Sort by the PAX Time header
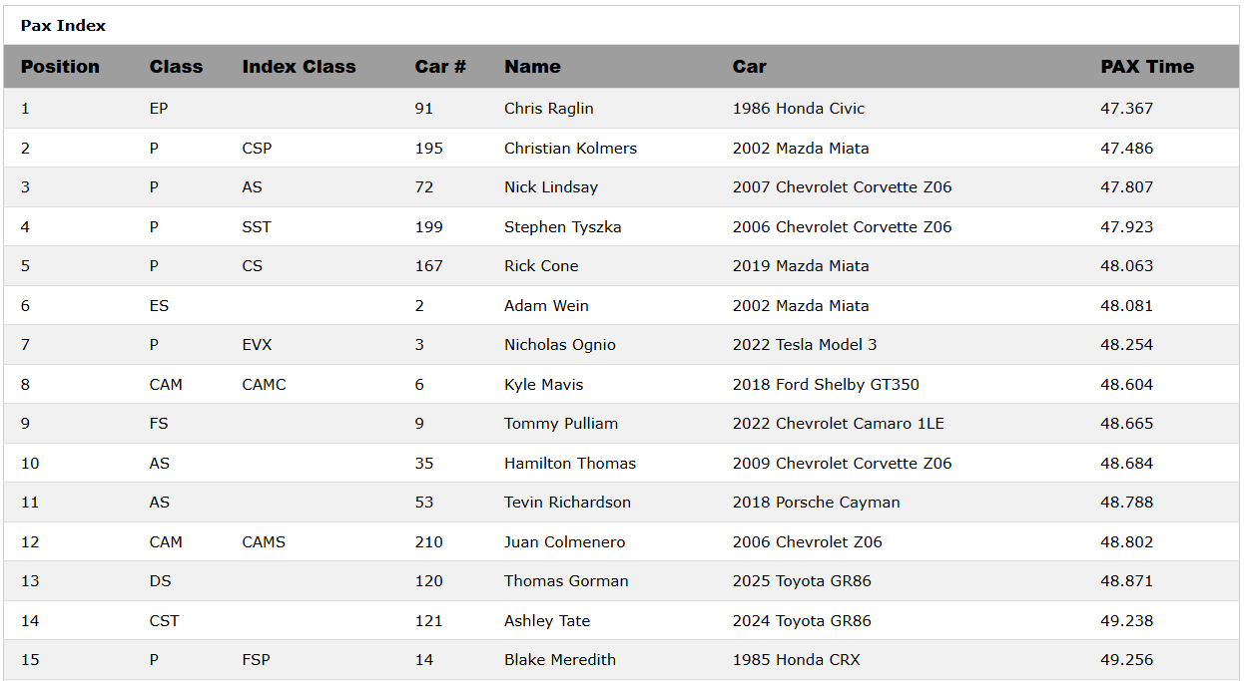 [x=1147, y=67]
